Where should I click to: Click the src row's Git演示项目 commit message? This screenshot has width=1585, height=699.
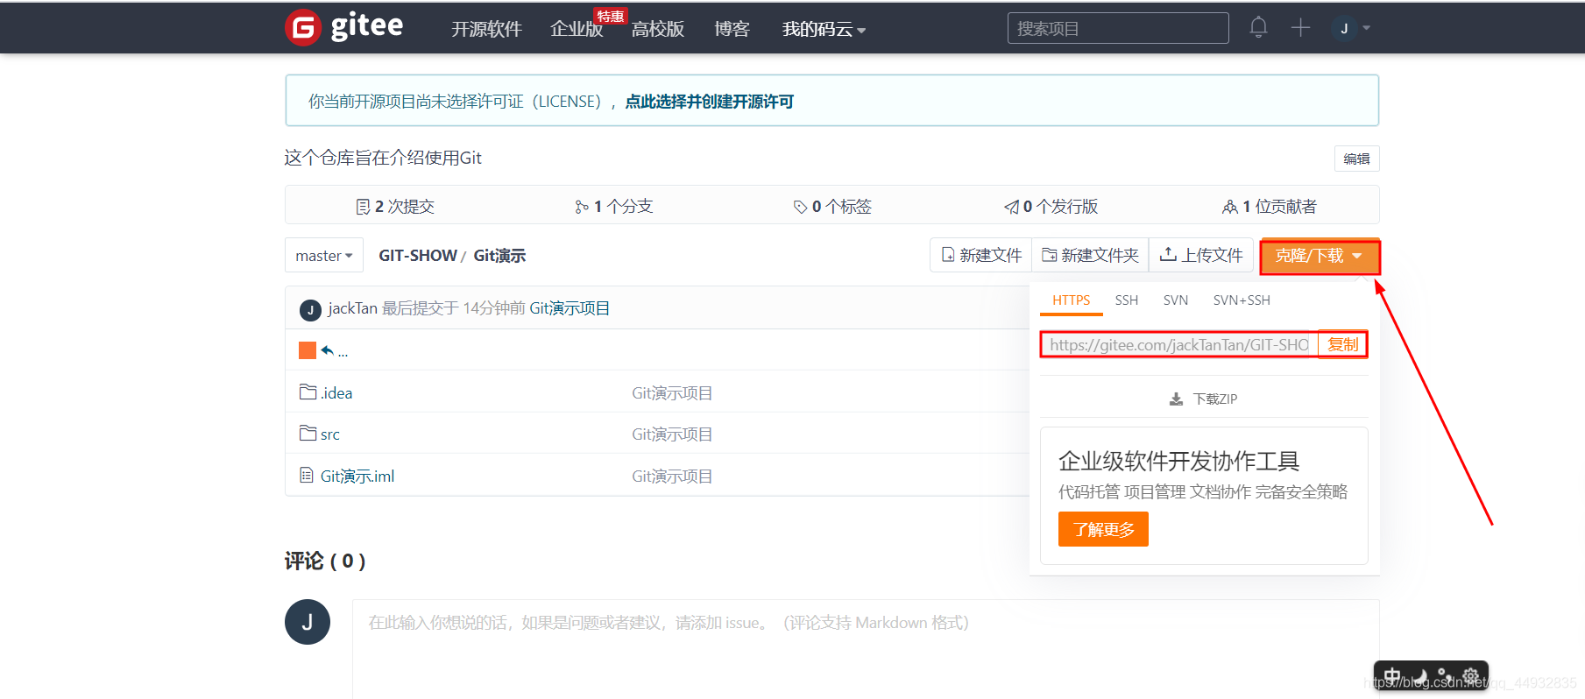[672, 434]
